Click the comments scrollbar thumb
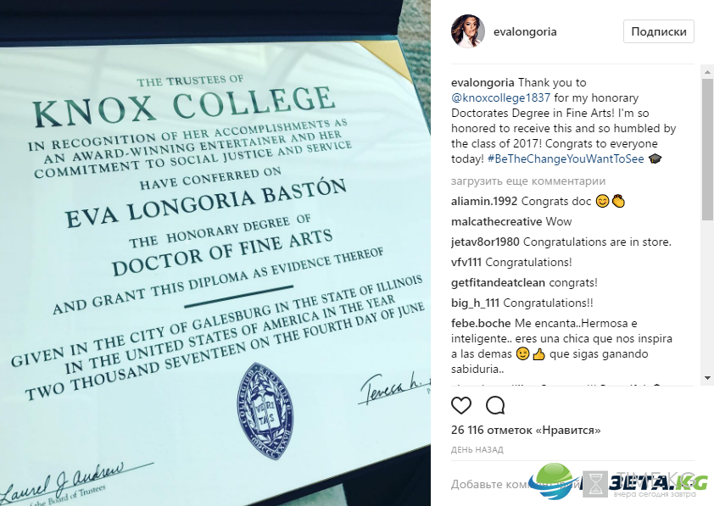This screenshot has height=506, width=714. pos(707,142)
